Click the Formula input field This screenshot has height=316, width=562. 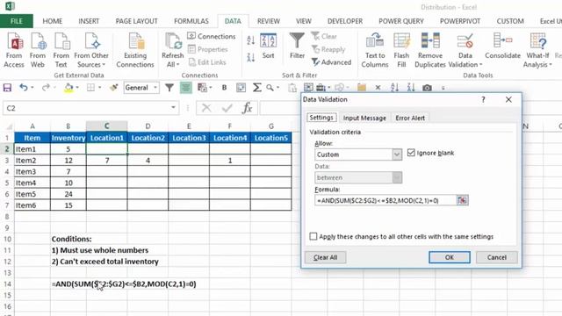pos(385,200)
